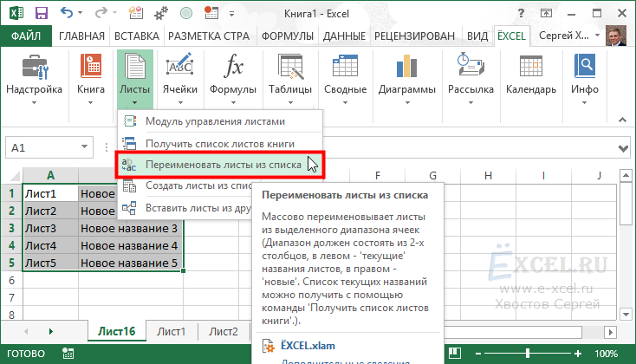Click the Save floppy disk icon

(42, 13)
